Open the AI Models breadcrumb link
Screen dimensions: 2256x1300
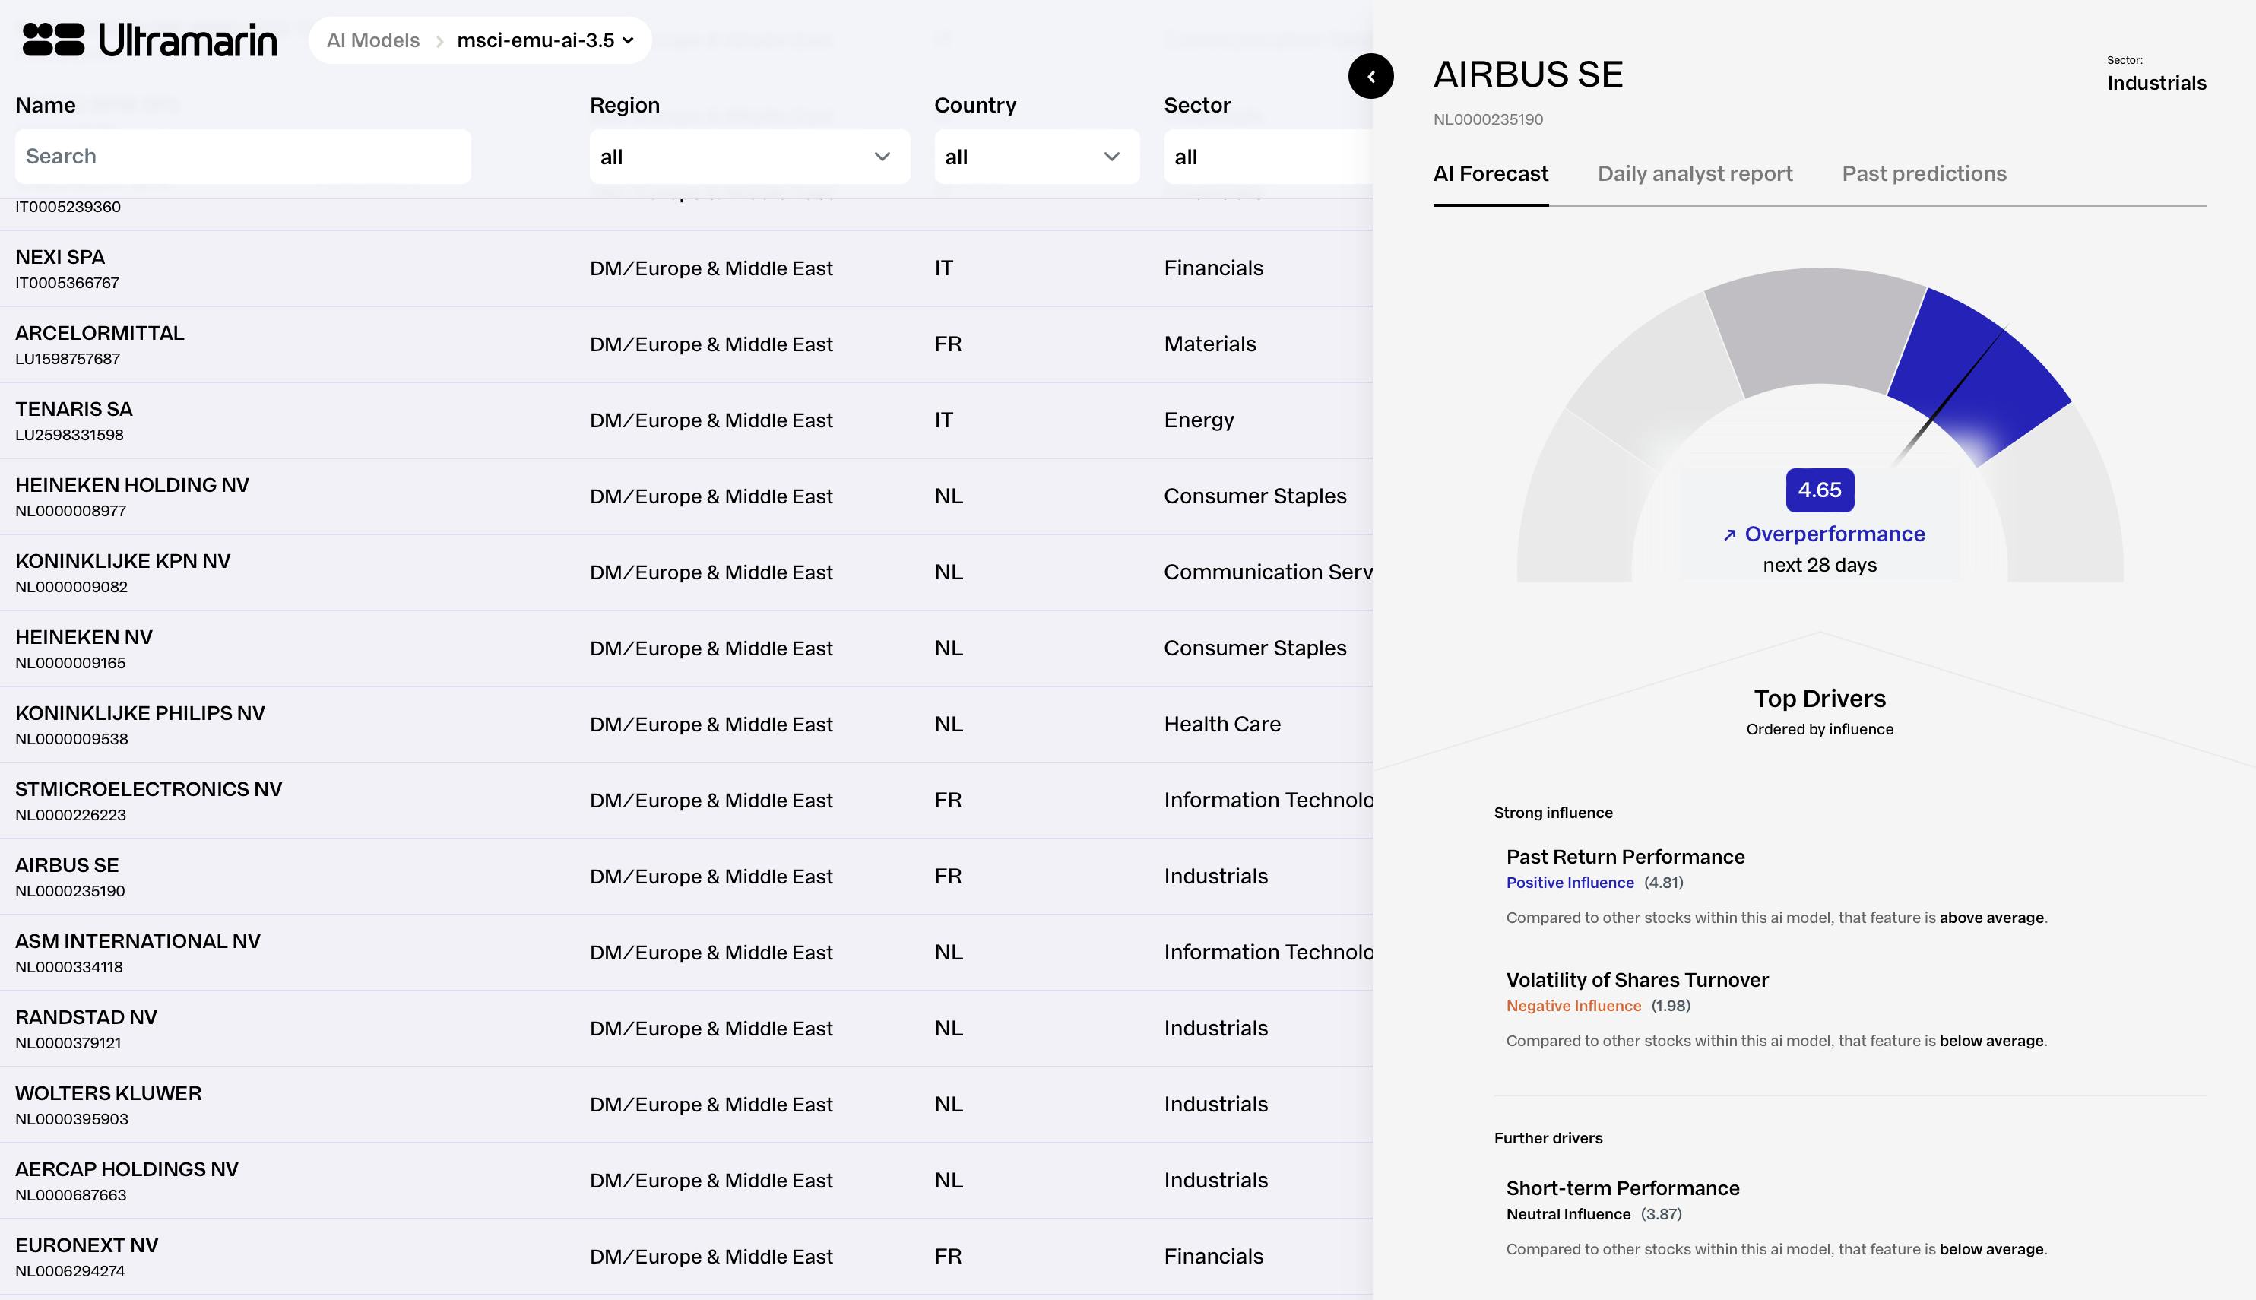tap(373, 40)
